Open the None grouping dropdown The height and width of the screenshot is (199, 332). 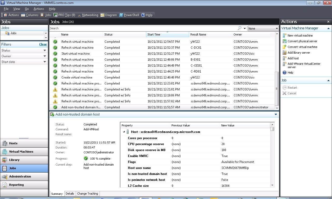click(x=263, y=29)
